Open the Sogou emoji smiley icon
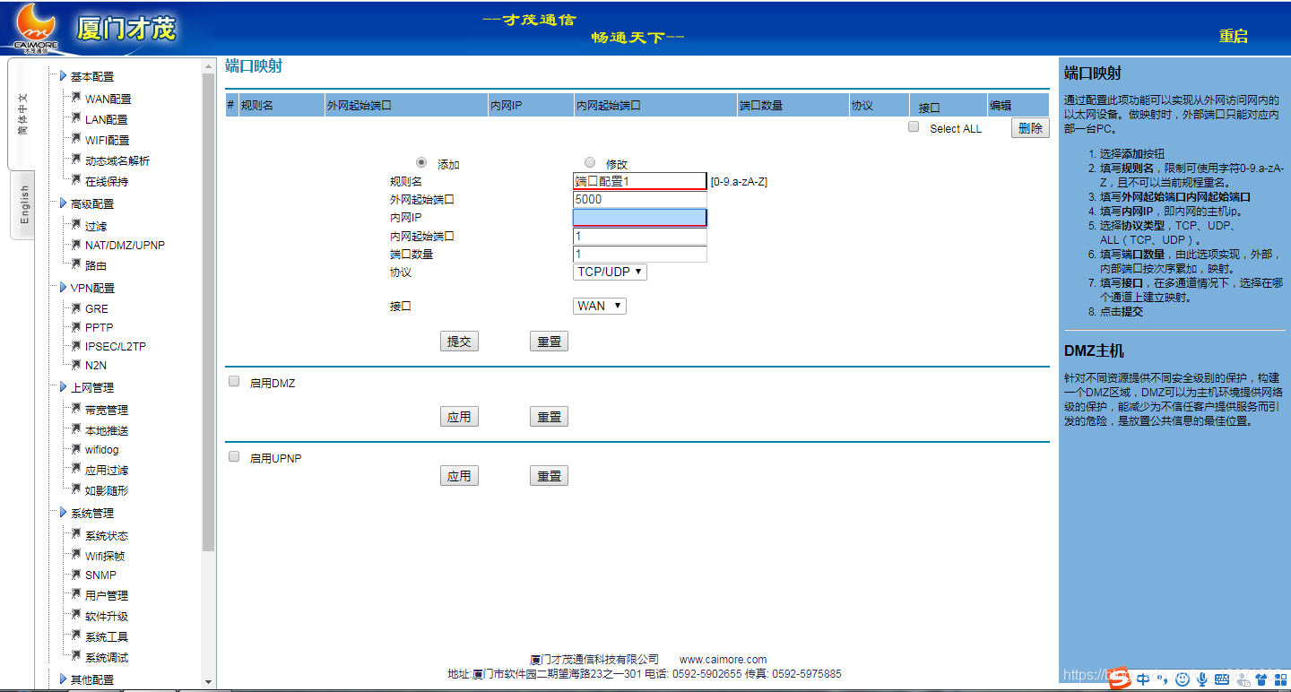 coord(1182,679)
